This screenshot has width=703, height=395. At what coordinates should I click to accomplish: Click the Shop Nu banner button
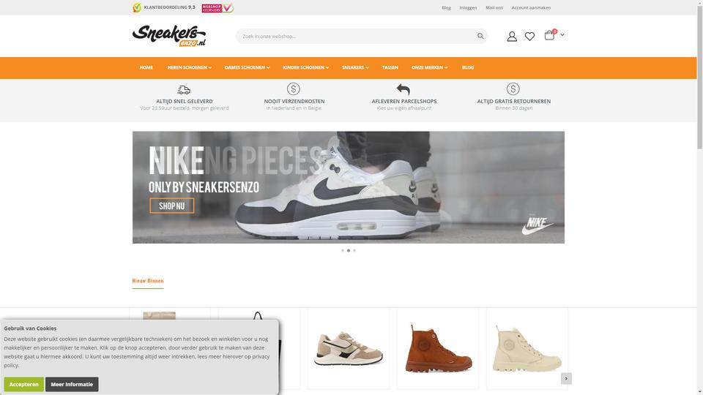click(x=171, y=206)
